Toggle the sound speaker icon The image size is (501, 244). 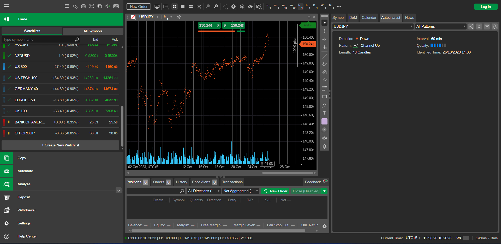point(108,6)
